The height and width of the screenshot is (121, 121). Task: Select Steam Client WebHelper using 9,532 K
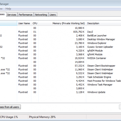click(x=60, y=73)
